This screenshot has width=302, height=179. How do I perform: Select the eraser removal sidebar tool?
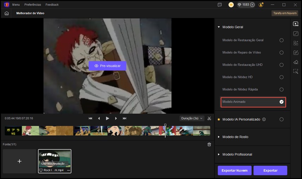296,62
